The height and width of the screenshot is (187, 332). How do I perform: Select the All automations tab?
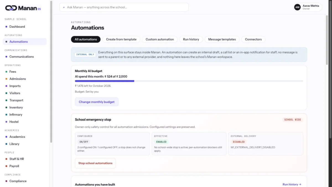click(x=86, y=39)
